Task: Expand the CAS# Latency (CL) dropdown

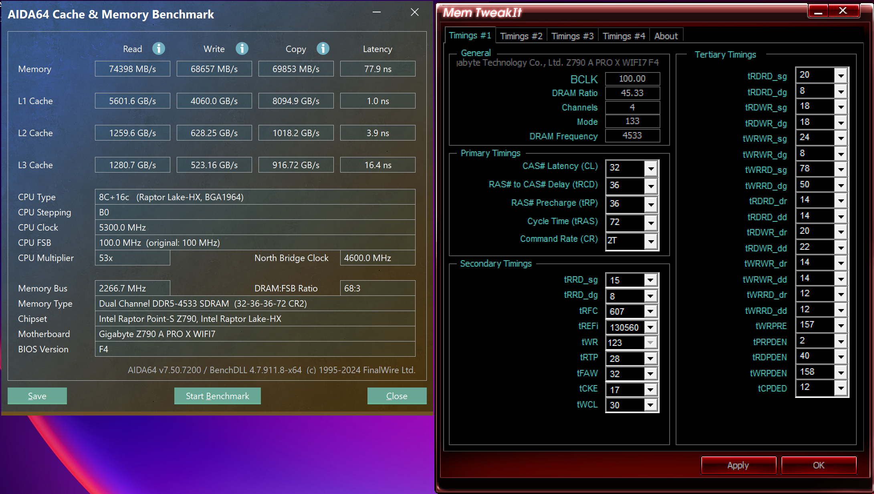Action: coord(651,169)
